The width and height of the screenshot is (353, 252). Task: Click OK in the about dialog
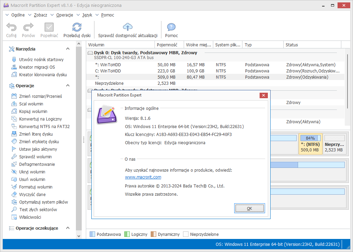click(x=249, y=208)
